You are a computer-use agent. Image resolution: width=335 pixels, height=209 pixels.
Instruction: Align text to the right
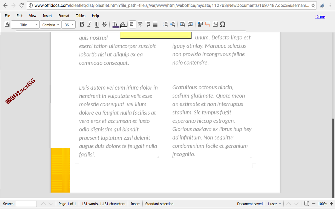click(148, 24)
